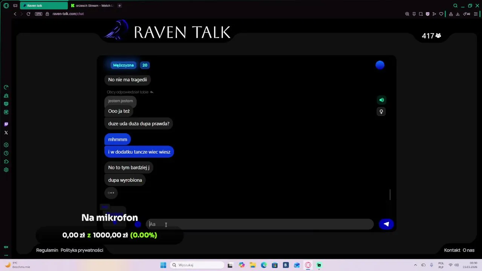Expand the system tray hidden icons chevron
The image size is (482, 271).
[415, 265]
